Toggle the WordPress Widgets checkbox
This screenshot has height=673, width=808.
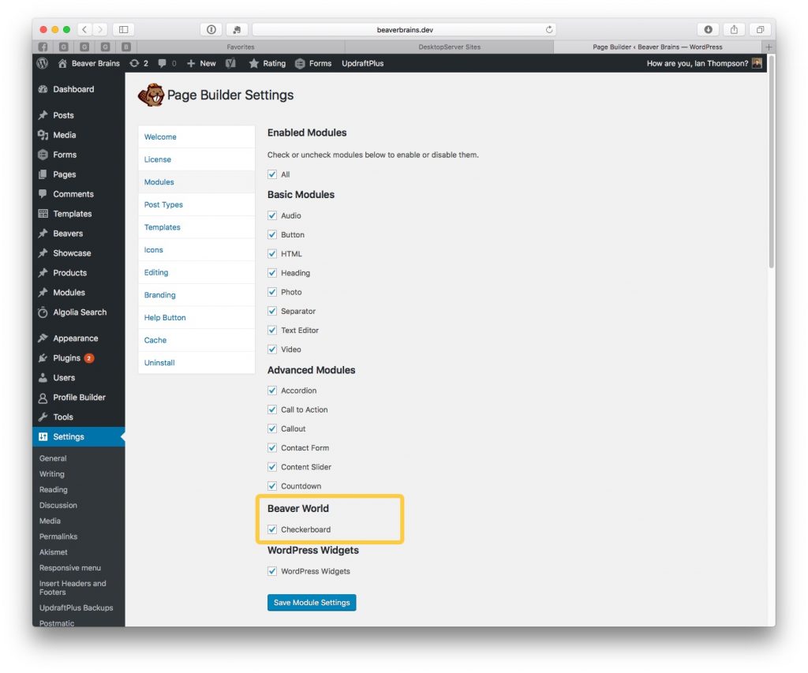tap(272, 571)
